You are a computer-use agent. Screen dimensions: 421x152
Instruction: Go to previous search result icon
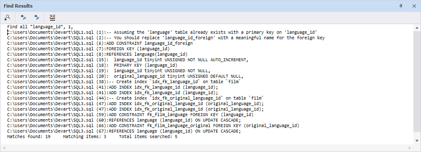tap(23, 18)
